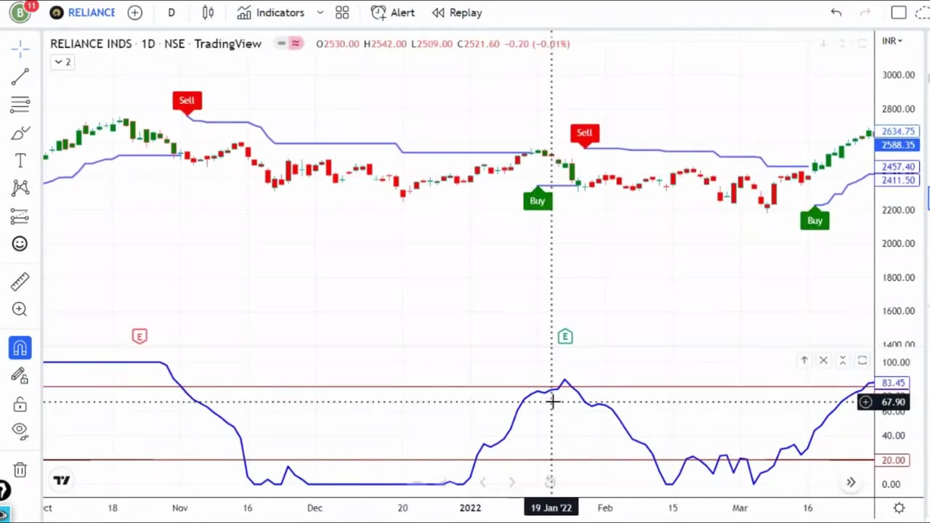Image resolution: width=930 pixels, height=523 pixels.
Task: Open the D timeframe interval selector
Action: click(x=171, y=12)
